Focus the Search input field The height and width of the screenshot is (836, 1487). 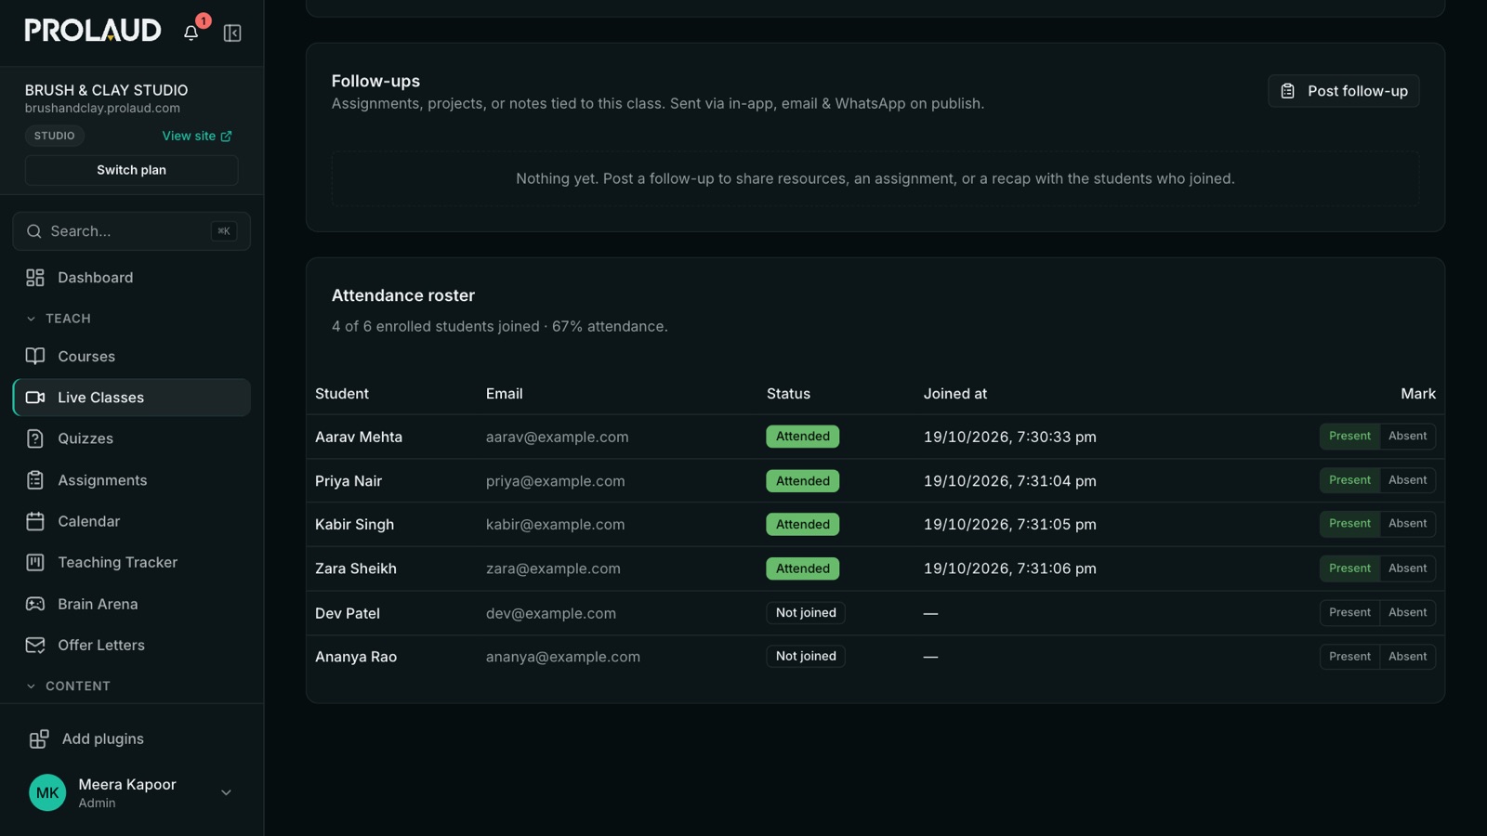point(132,231)
